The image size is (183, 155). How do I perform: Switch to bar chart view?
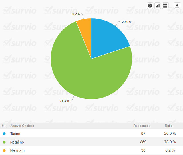click(x=158, y=6)
